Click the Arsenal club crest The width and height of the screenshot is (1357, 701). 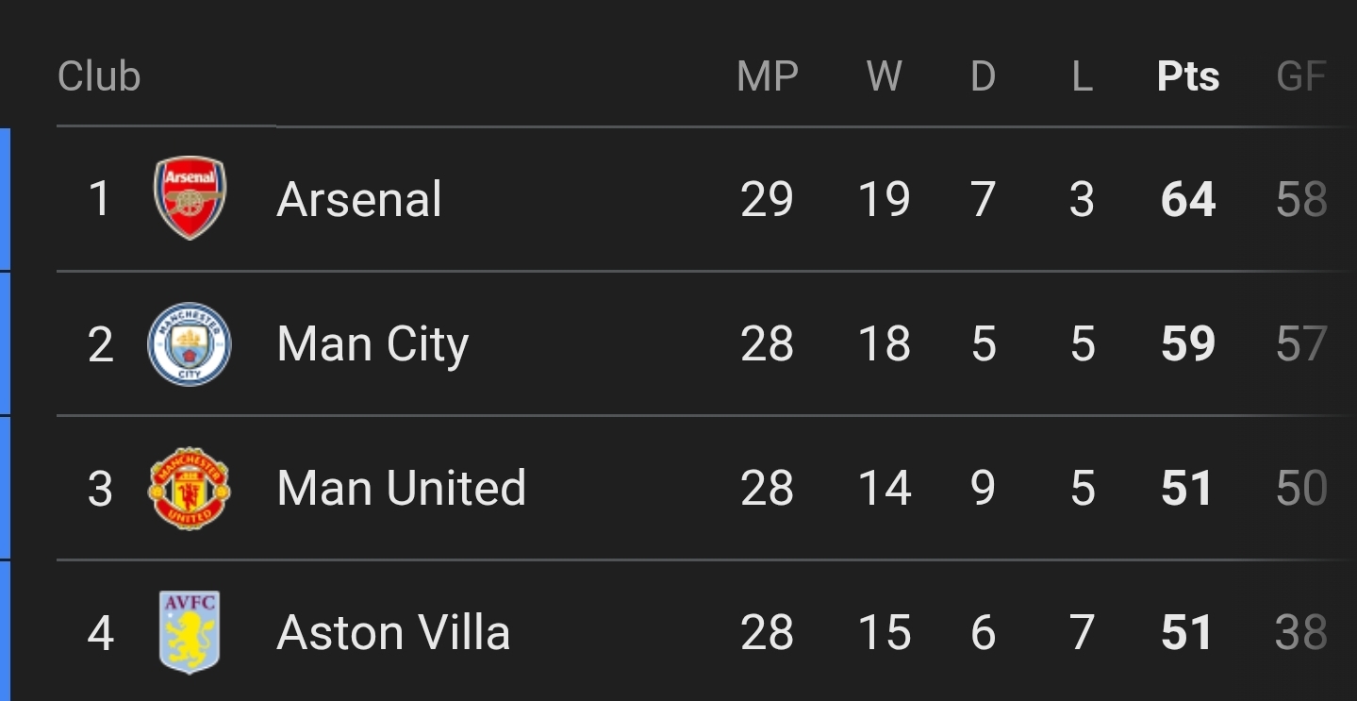[190, 198]
